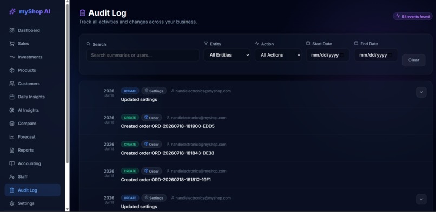Click the Reports document icon
Viewport: 436px width, 212px height.
pos(12,150)
